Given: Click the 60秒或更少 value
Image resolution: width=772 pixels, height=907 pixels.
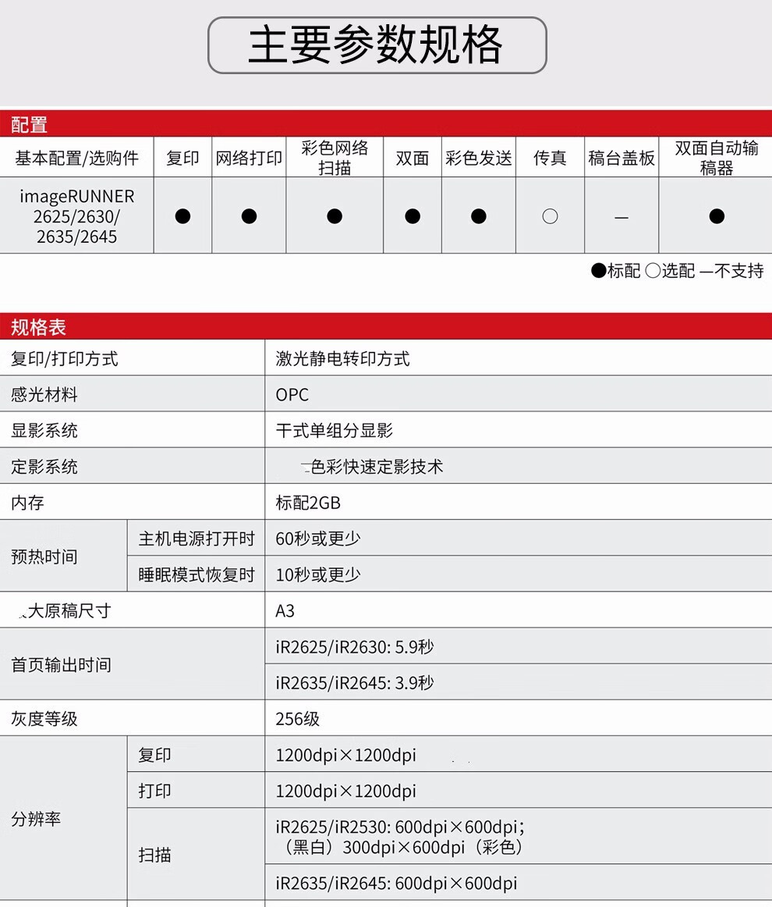Looking at the screenshot, I should (x=318, y=539).
